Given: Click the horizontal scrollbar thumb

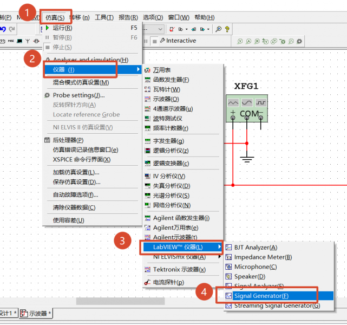Looking at the screenshot, I should pos(120,301).
